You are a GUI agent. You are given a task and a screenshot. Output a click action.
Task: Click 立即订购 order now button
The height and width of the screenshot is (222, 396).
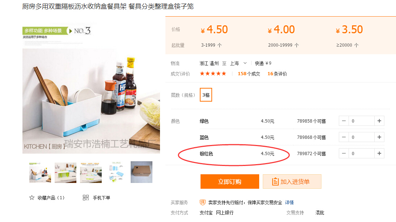[229, 182]
